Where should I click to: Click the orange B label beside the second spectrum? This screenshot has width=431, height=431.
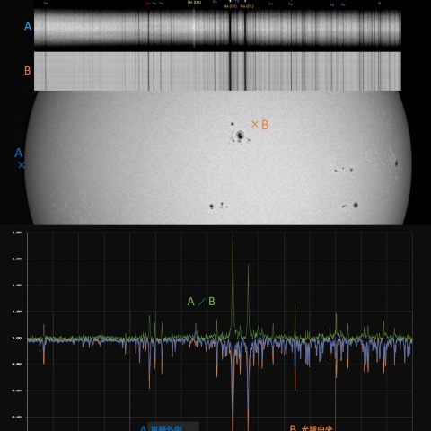click(27, 71)
